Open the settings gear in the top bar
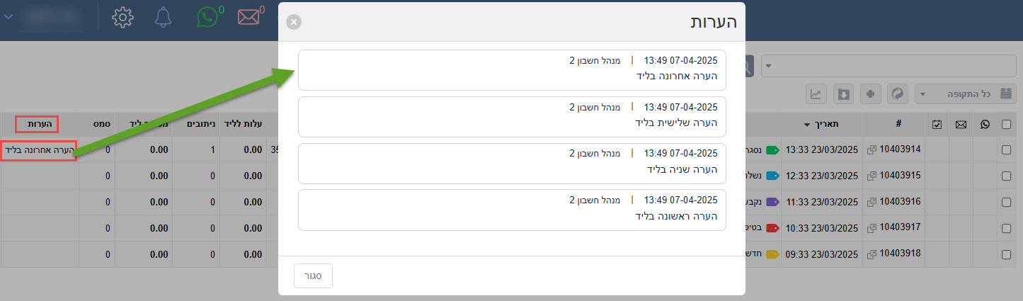This screenshot has height=301, width=1023. 123,18
